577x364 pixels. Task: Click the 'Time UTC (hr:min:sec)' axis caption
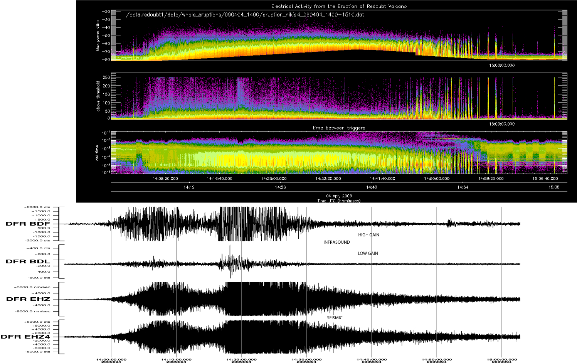(339, 201)
